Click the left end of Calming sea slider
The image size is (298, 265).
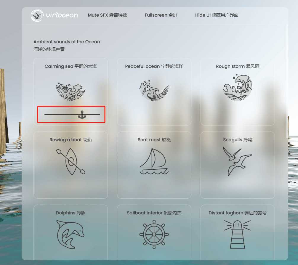coord(45,115)
